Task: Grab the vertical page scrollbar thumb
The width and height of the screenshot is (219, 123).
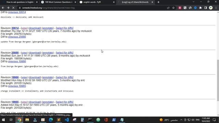Action: pyautogui.click(x=218, y=80)
